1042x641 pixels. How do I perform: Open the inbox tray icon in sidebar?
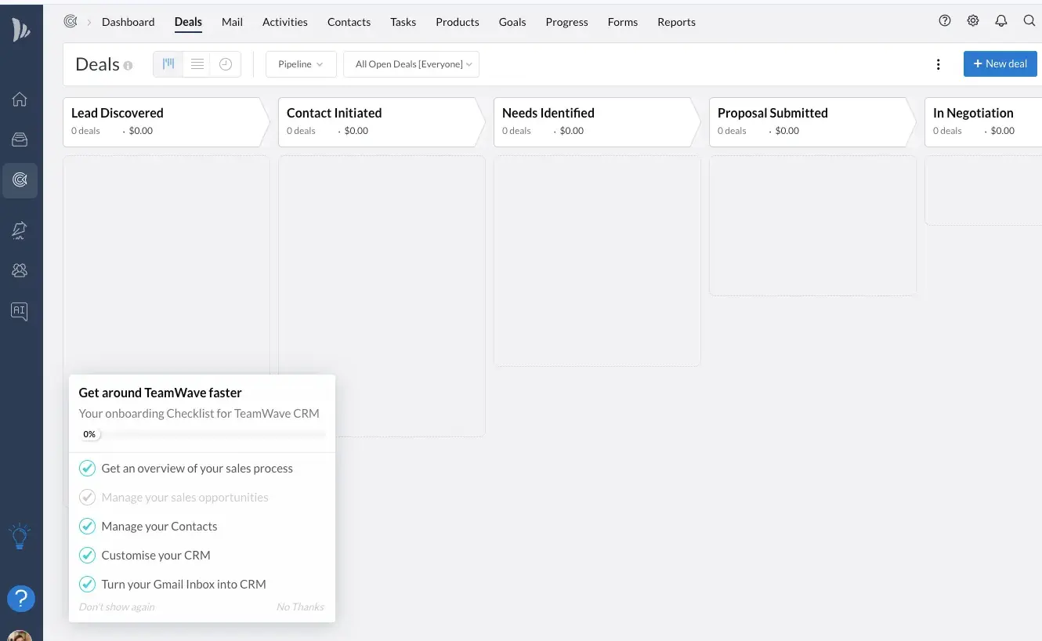click(x=20, y=139)
